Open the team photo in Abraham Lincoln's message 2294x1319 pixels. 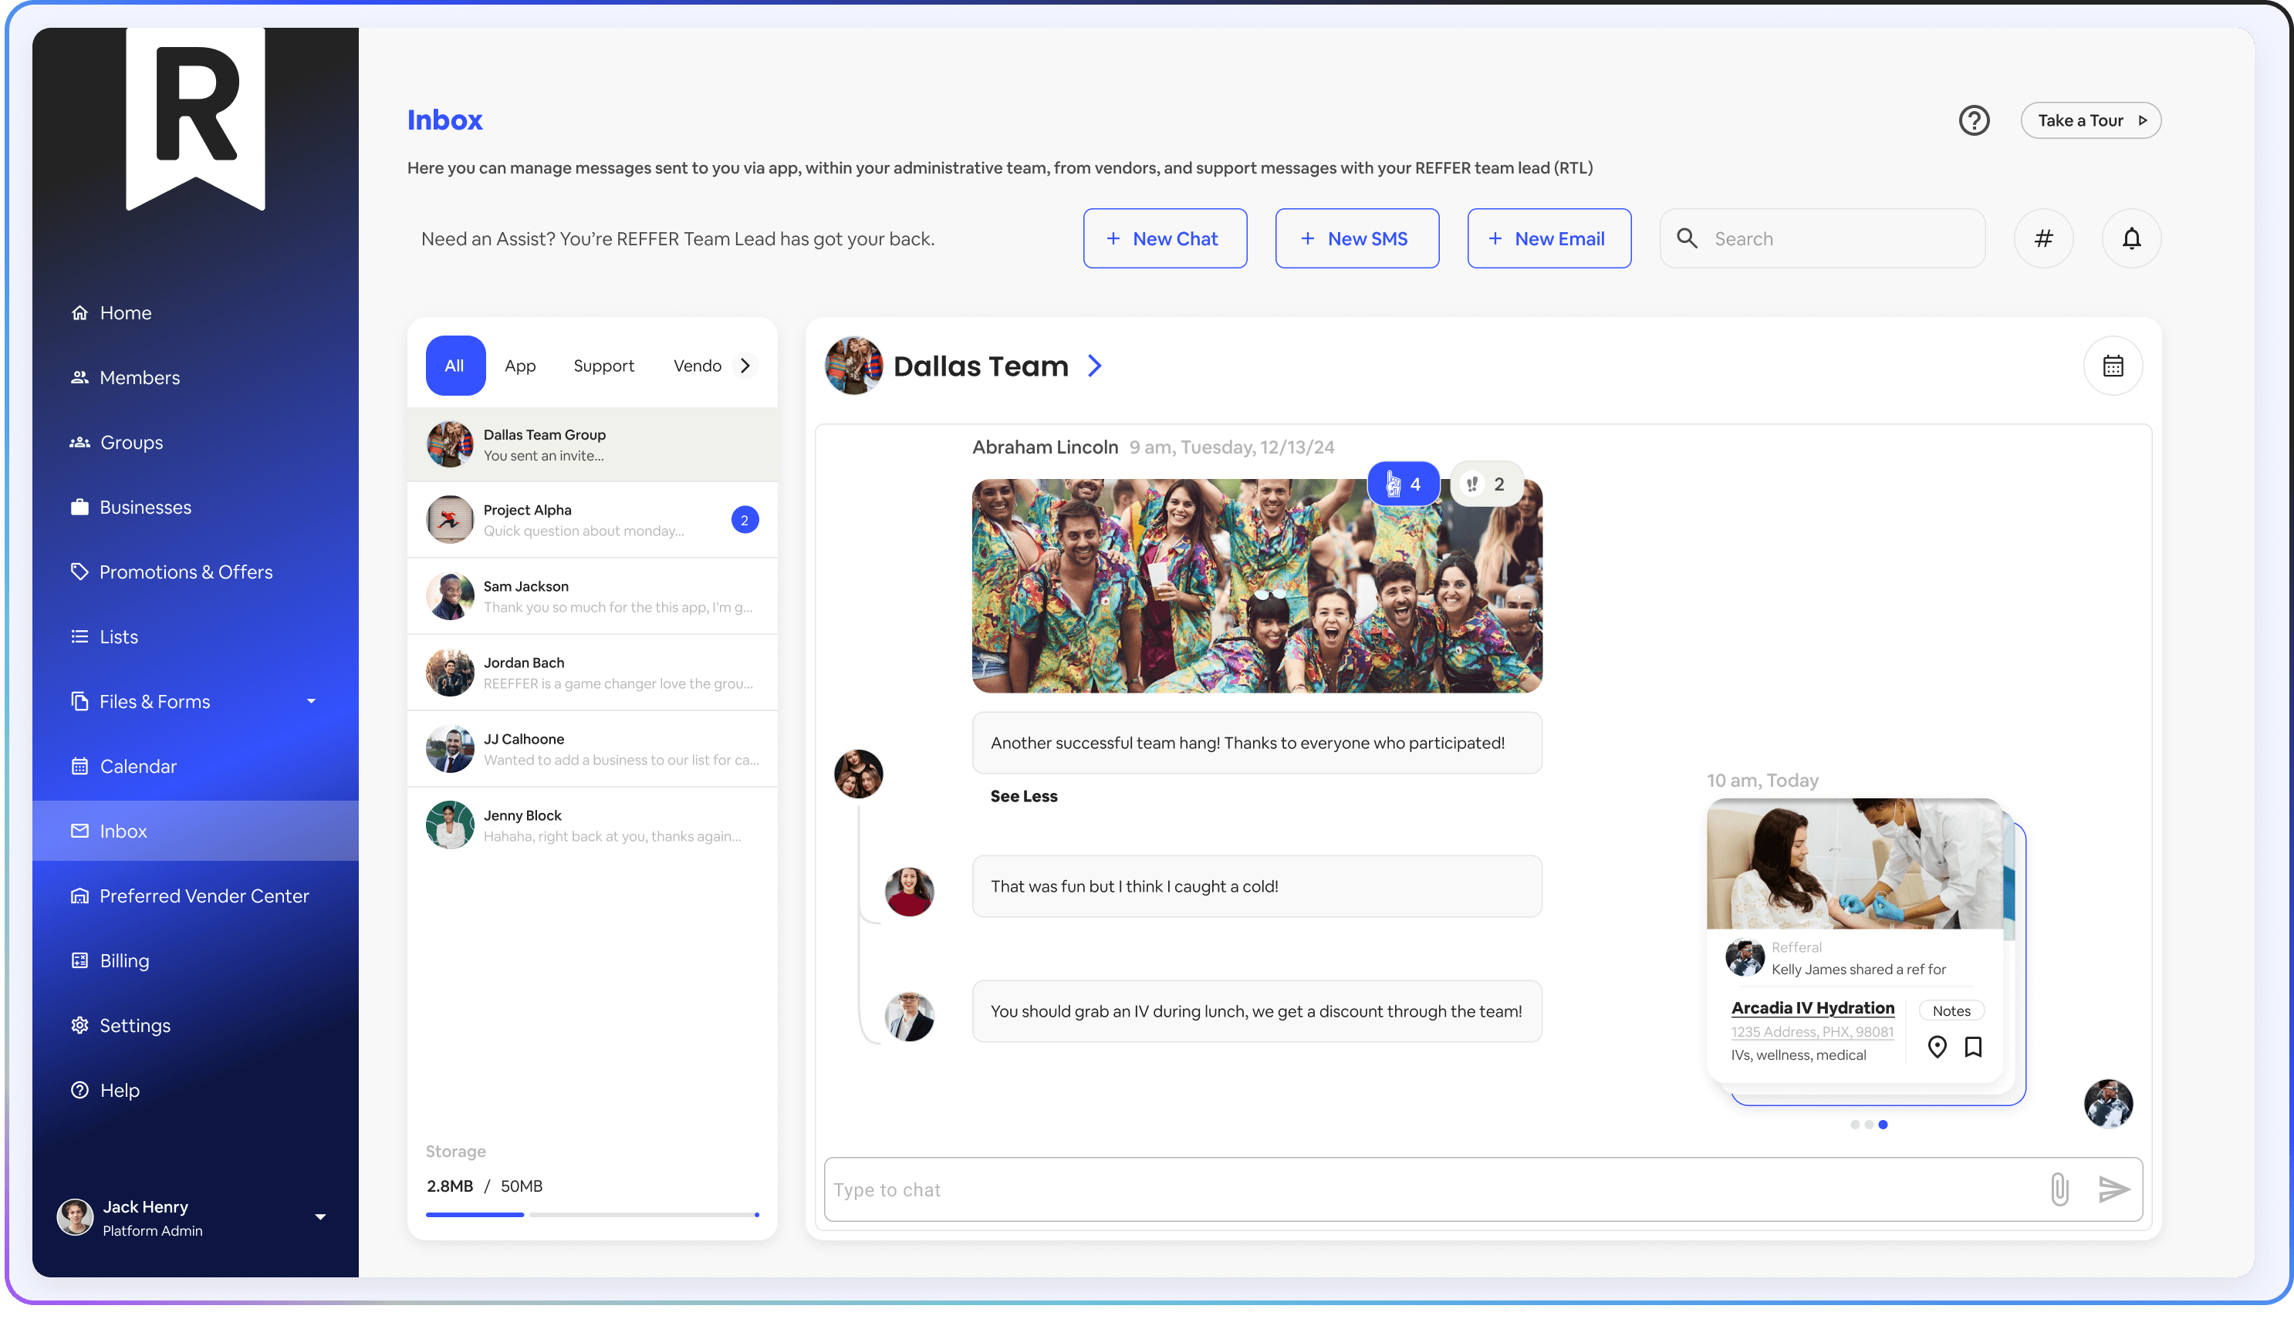1257,586
